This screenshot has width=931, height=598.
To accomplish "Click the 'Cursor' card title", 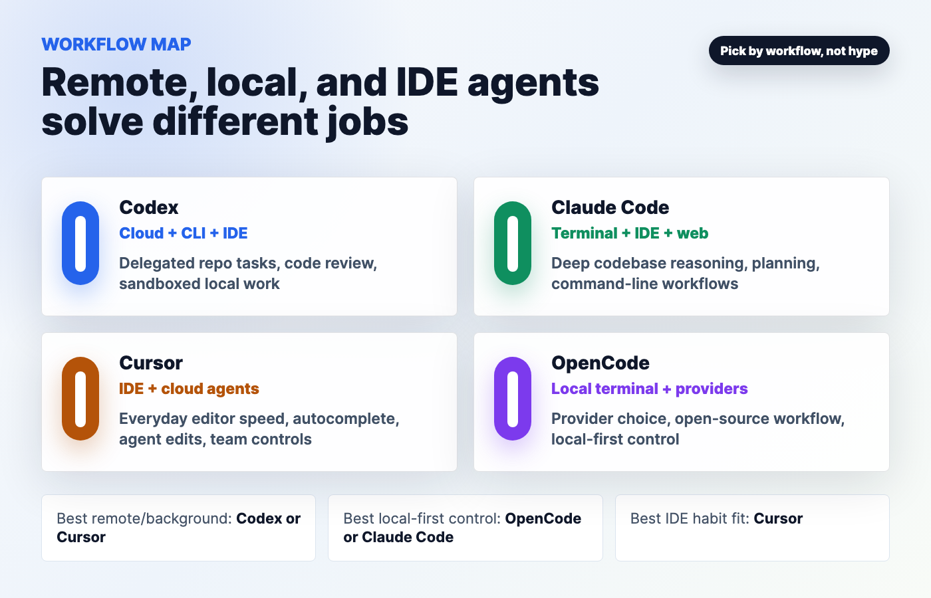I will (151, 363).
